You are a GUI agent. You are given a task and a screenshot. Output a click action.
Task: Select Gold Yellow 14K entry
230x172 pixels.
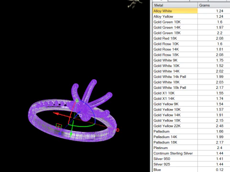click(x=191, y=115)
